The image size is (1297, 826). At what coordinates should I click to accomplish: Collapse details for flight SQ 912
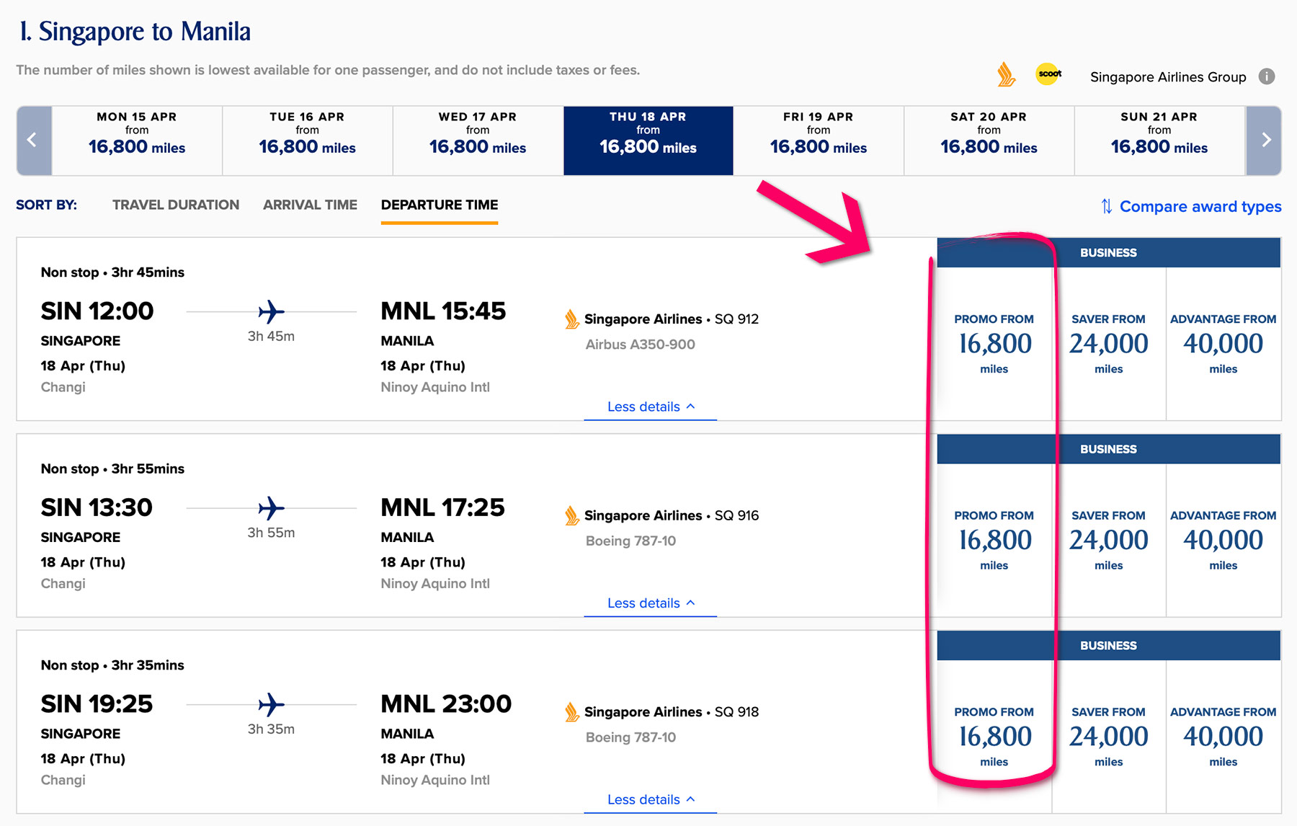click(x=651, y=407)
